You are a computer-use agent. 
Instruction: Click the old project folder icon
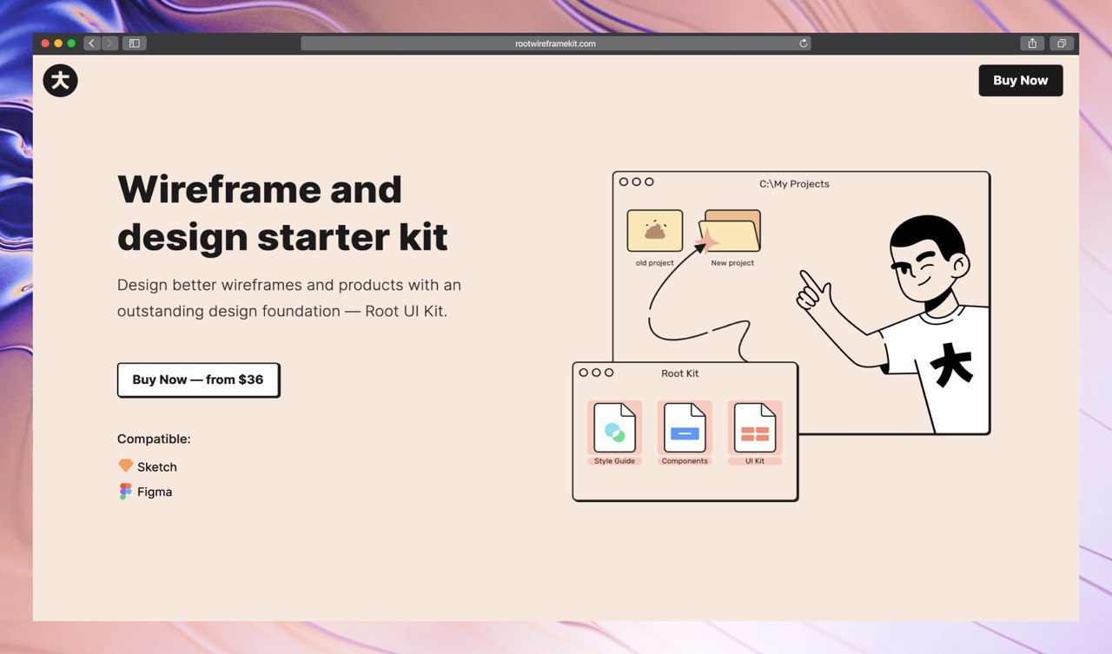[655, 231]
